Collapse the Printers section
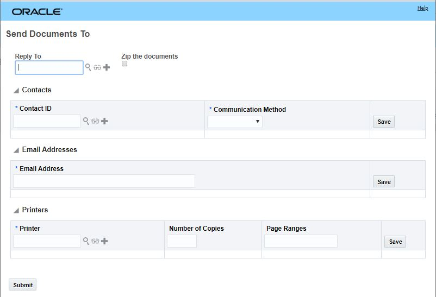The width and height of the screenshot is (436, 297). click(x=16, y=211)
